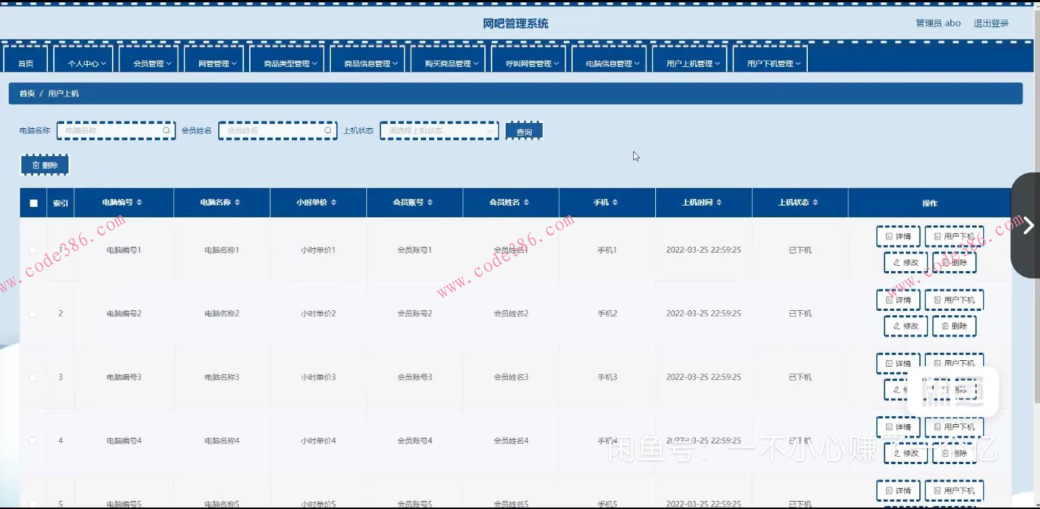Check the row checkbox for 电脑编号3
The height and width of the screenshot is (509, 1040).
pos(32,376)
